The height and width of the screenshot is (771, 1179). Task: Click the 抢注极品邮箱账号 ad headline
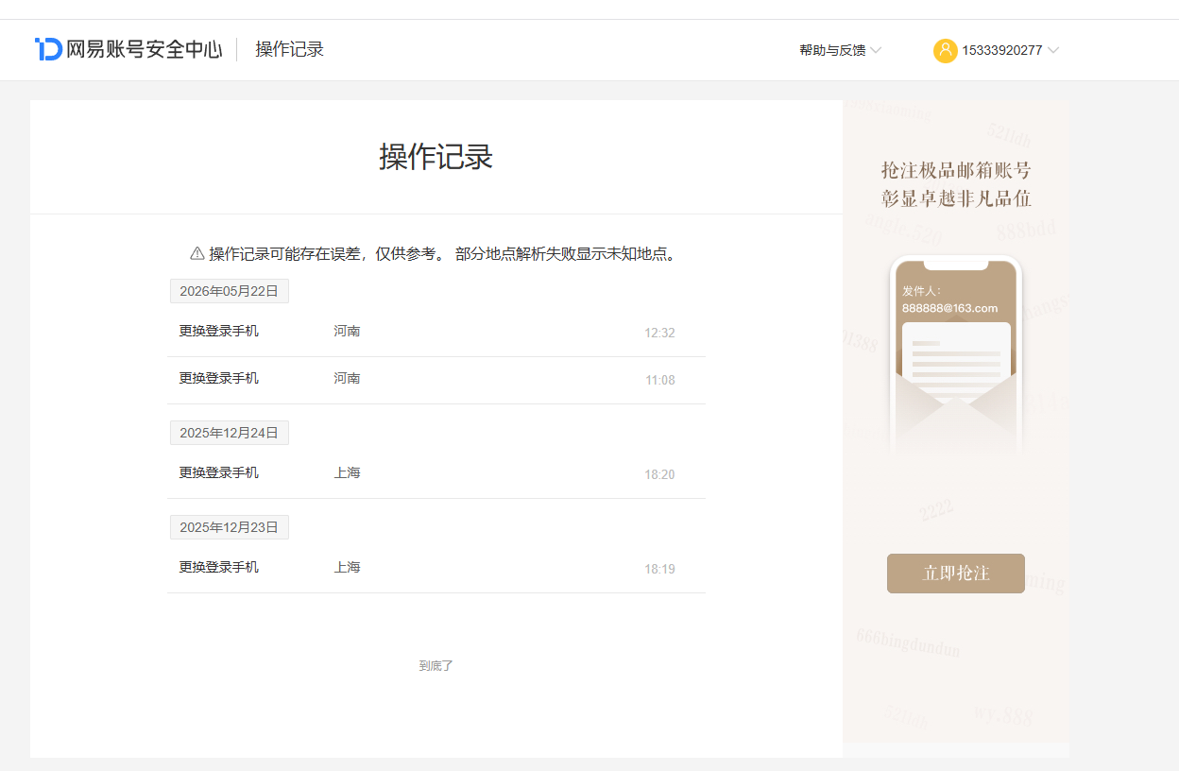pos(956,171)
